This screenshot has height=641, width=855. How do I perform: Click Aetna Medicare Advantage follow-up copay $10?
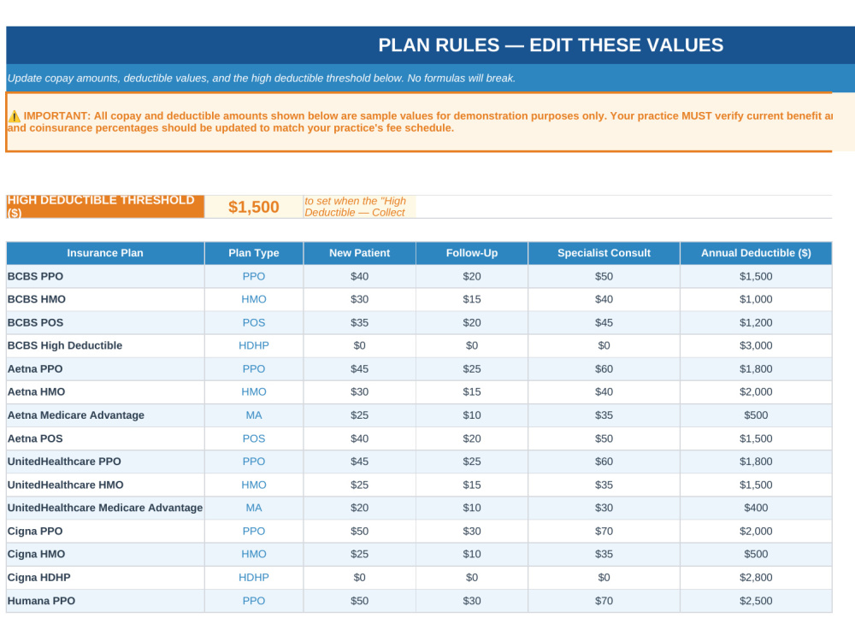pyautogui.click(x=472, y=415)
